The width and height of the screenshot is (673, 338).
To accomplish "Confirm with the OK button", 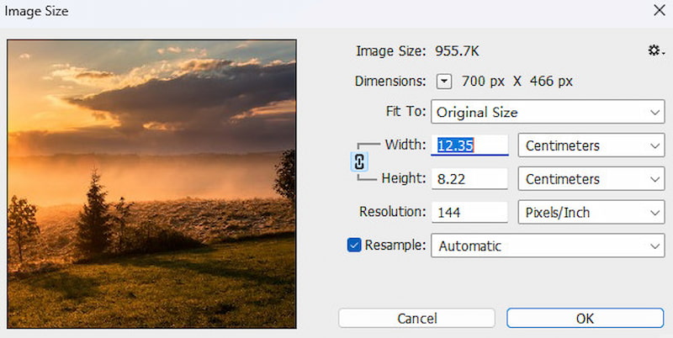I will (x=585, y=319).
